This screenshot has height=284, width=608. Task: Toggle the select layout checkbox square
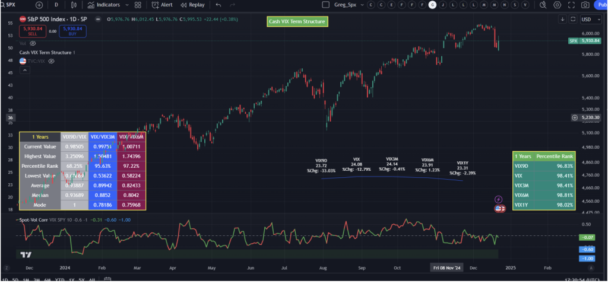click(325, 5)
